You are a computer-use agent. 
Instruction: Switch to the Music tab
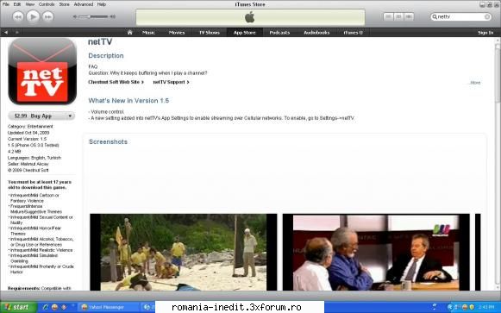tap(148, 32)
